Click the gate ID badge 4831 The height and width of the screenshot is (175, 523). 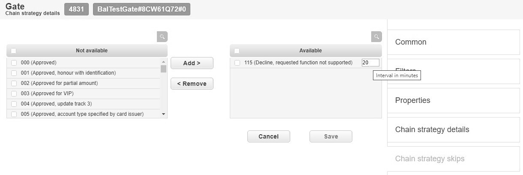pyautogui.click(x=76, y=9)
